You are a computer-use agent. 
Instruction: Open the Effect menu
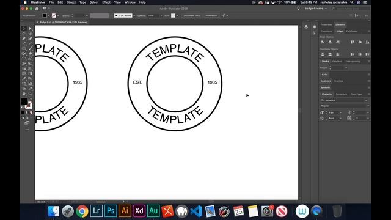106,2
